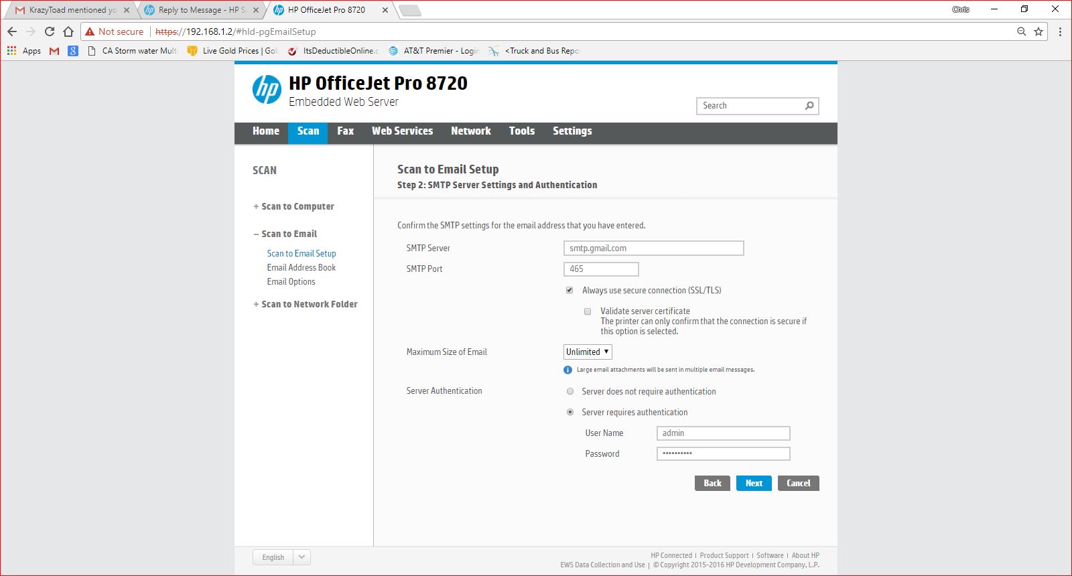The image size is (1072, 576).
Task: Select Server does not require authentication
Action: [x=570, y=391]
